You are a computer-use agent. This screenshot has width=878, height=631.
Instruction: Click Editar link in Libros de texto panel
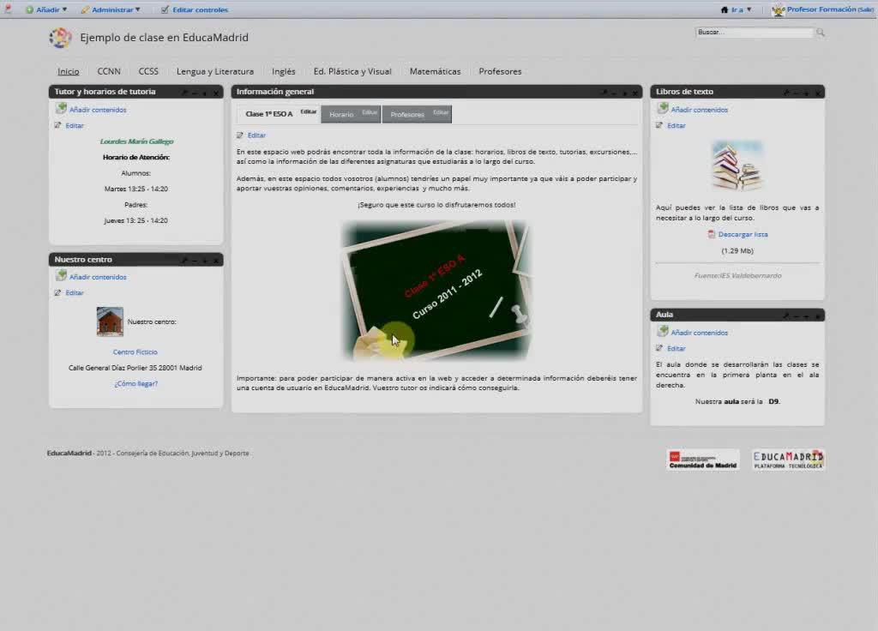pyautogui.click(x=677, y=125)
